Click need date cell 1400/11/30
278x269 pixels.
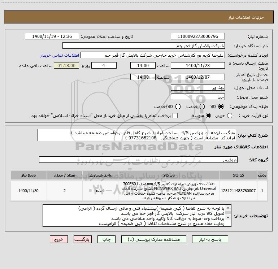click(x=29, y=191)
